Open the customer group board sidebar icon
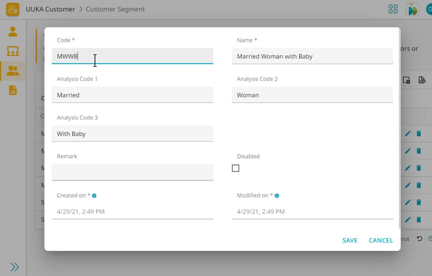Image resolution: width=432 pixels, height=276 pixels. click(x=13, y=51)
